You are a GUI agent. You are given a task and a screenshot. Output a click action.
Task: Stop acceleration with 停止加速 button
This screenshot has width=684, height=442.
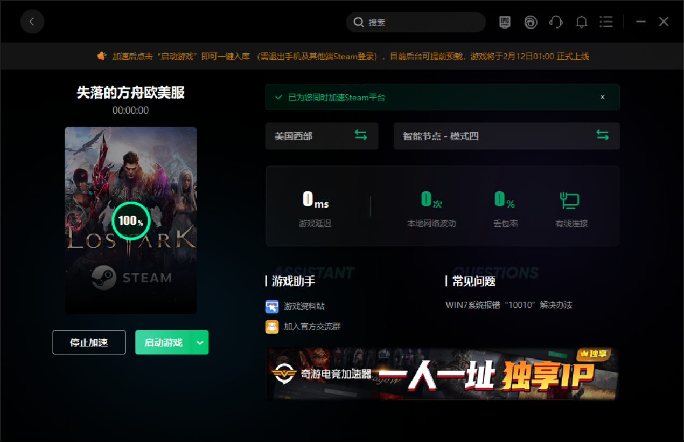click(89, 342)
